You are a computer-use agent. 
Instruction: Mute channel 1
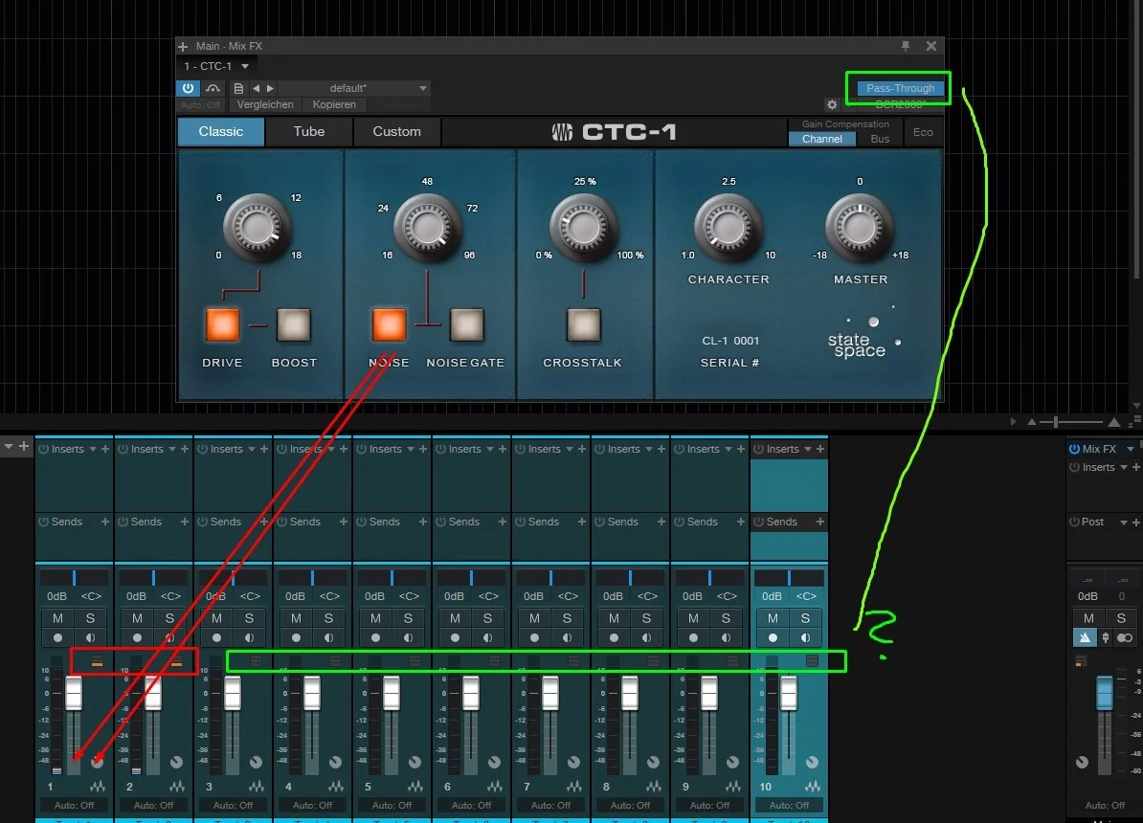57,618
